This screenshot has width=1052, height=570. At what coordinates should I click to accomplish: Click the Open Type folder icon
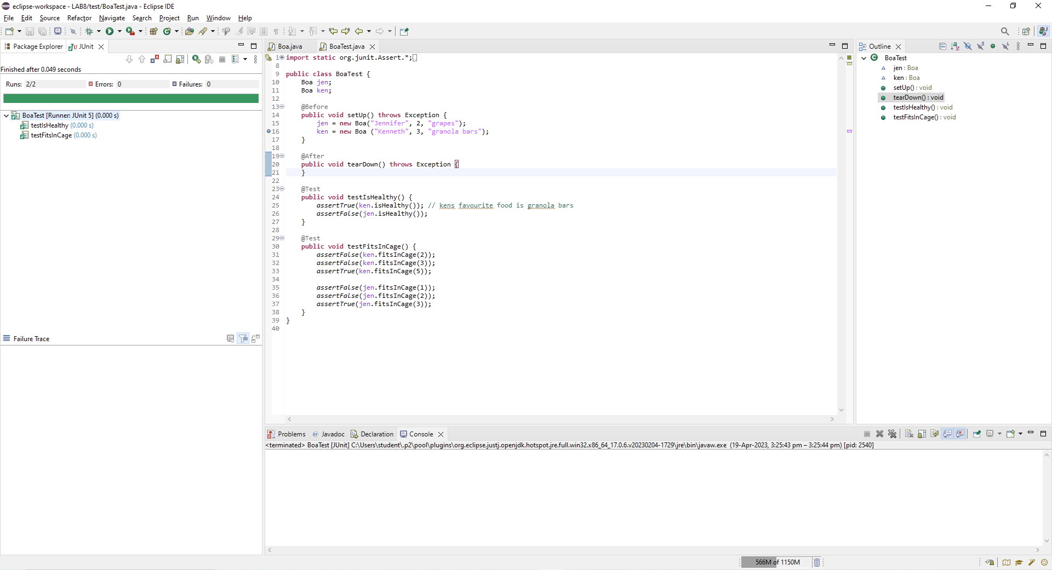click(x=190, y=31)
